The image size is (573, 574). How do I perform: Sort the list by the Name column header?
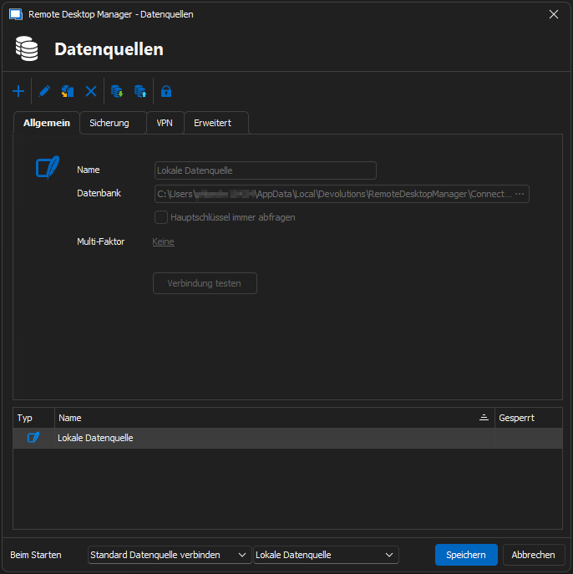pos(267,418)
